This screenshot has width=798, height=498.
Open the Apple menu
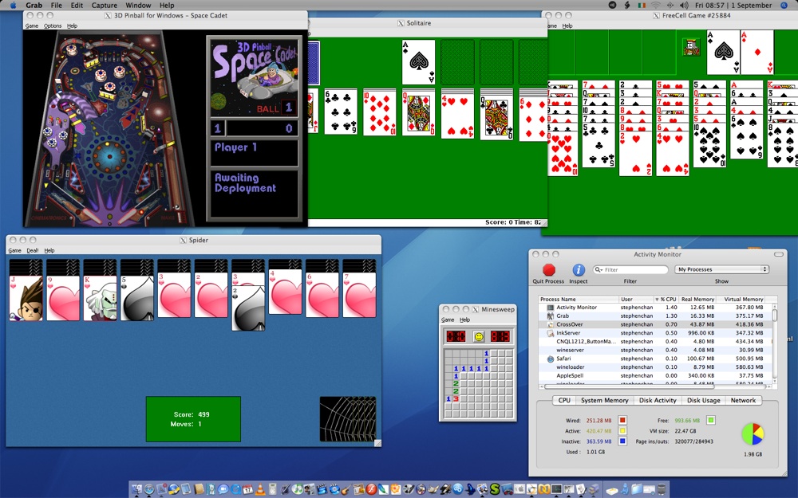(14, 5)
